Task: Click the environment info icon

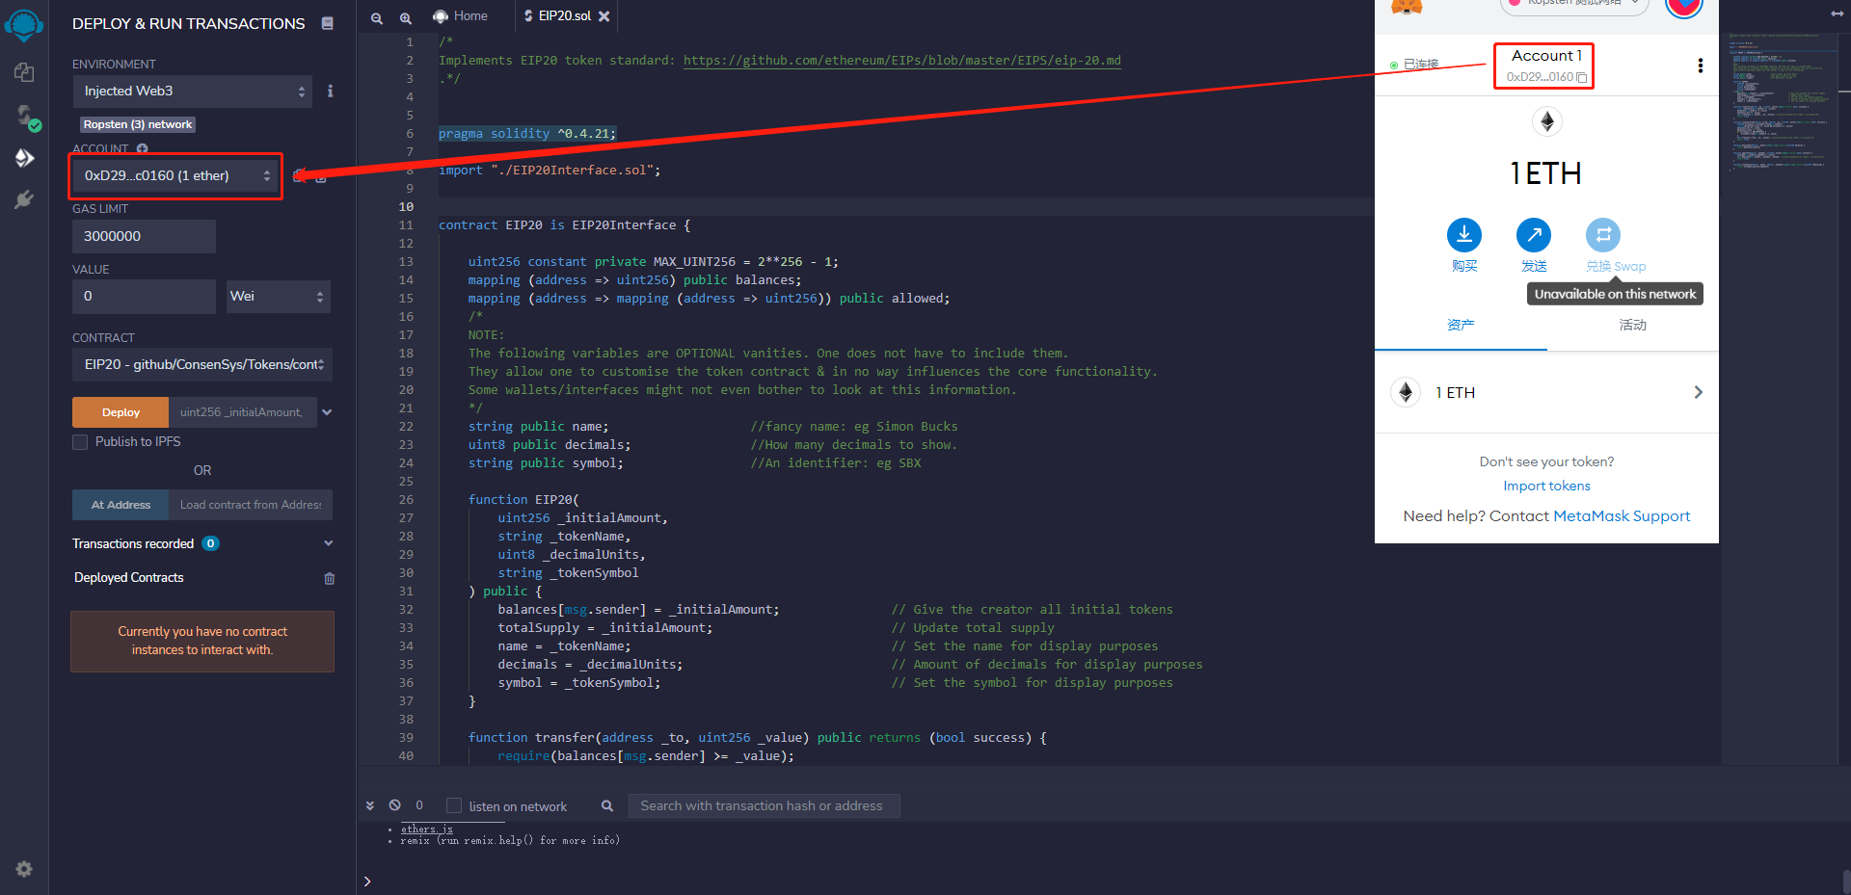Action: (330, 91)
